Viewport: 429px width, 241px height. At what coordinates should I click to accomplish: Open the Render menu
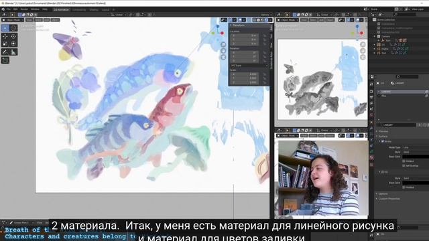[24, 9]
